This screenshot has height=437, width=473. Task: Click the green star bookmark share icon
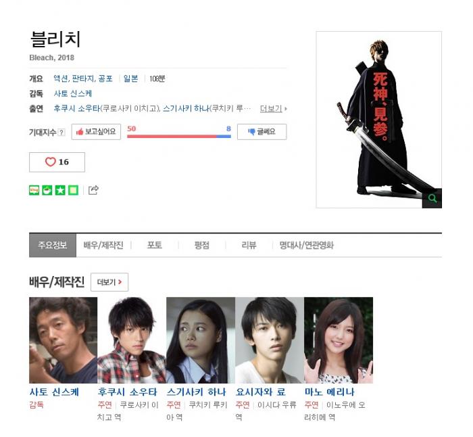60,190
